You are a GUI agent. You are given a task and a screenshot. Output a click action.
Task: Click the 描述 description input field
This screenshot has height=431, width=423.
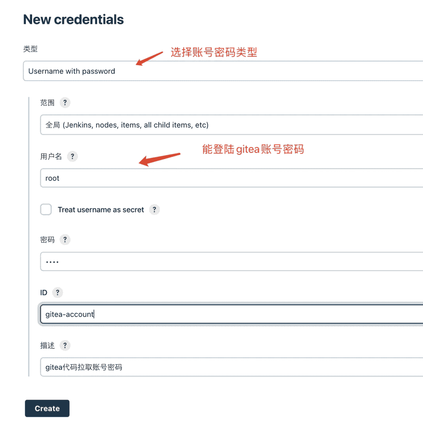point(231,367)
